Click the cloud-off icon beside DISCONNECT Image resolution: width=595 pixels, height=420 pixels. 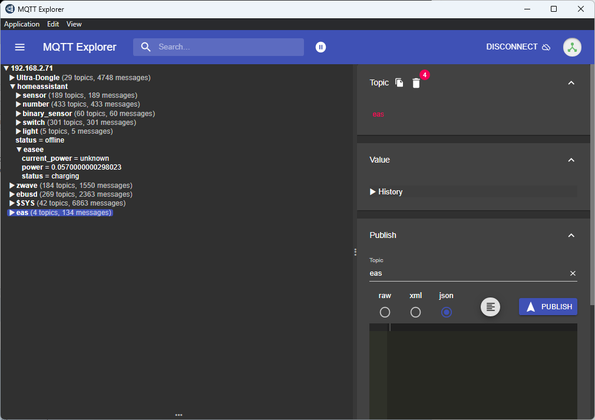(x=546, y=48)
